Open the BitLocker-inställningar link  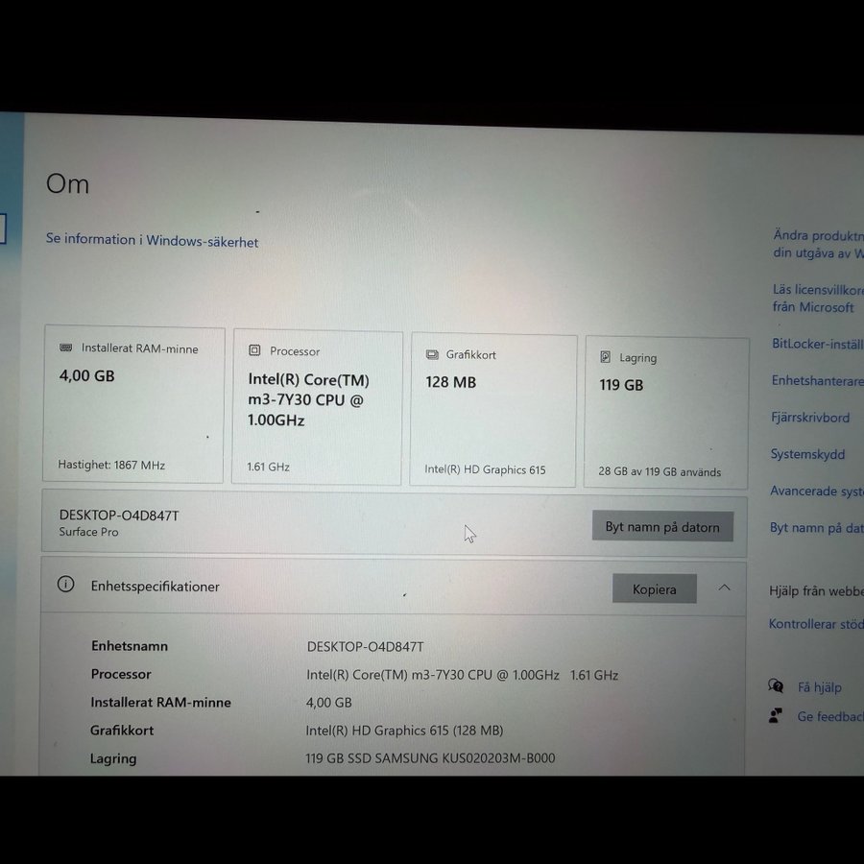[x=818, y=344]
